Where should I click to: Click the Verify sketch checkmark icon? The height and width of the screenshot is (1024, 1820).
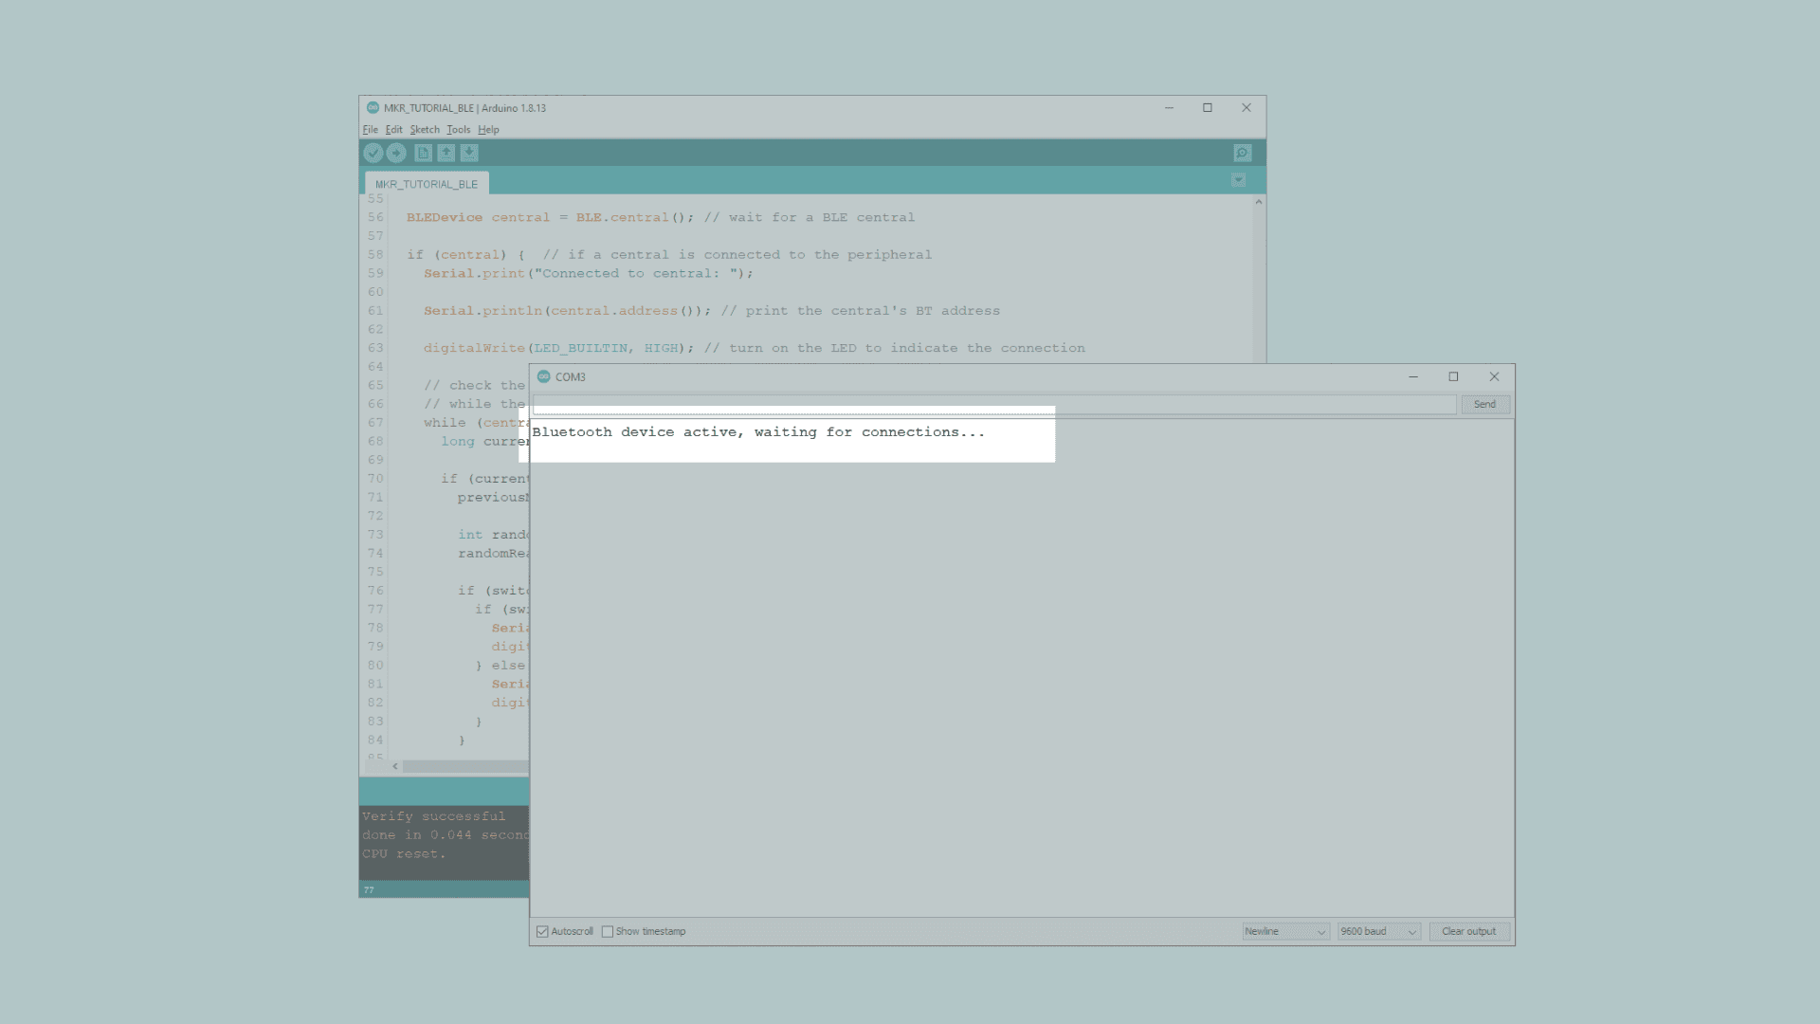pos(373,153)
